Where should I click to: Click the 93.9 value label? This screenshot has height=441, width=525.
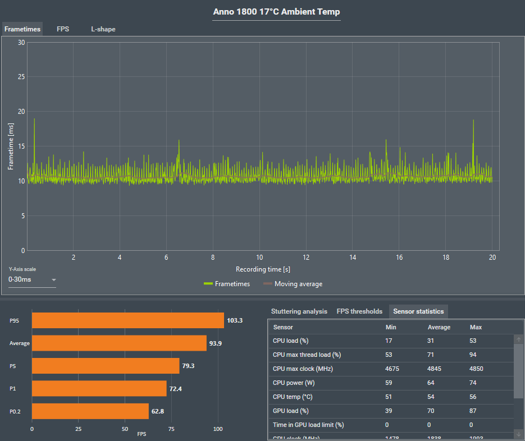click(215, 343)
